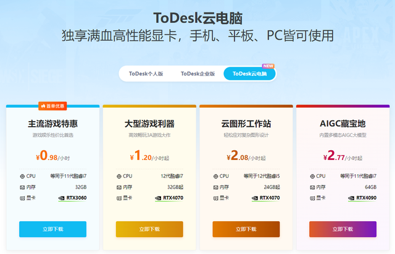Click the RTX3060 graphics card label
This screenshot has width=395, height=254.
tap(77, 198)
